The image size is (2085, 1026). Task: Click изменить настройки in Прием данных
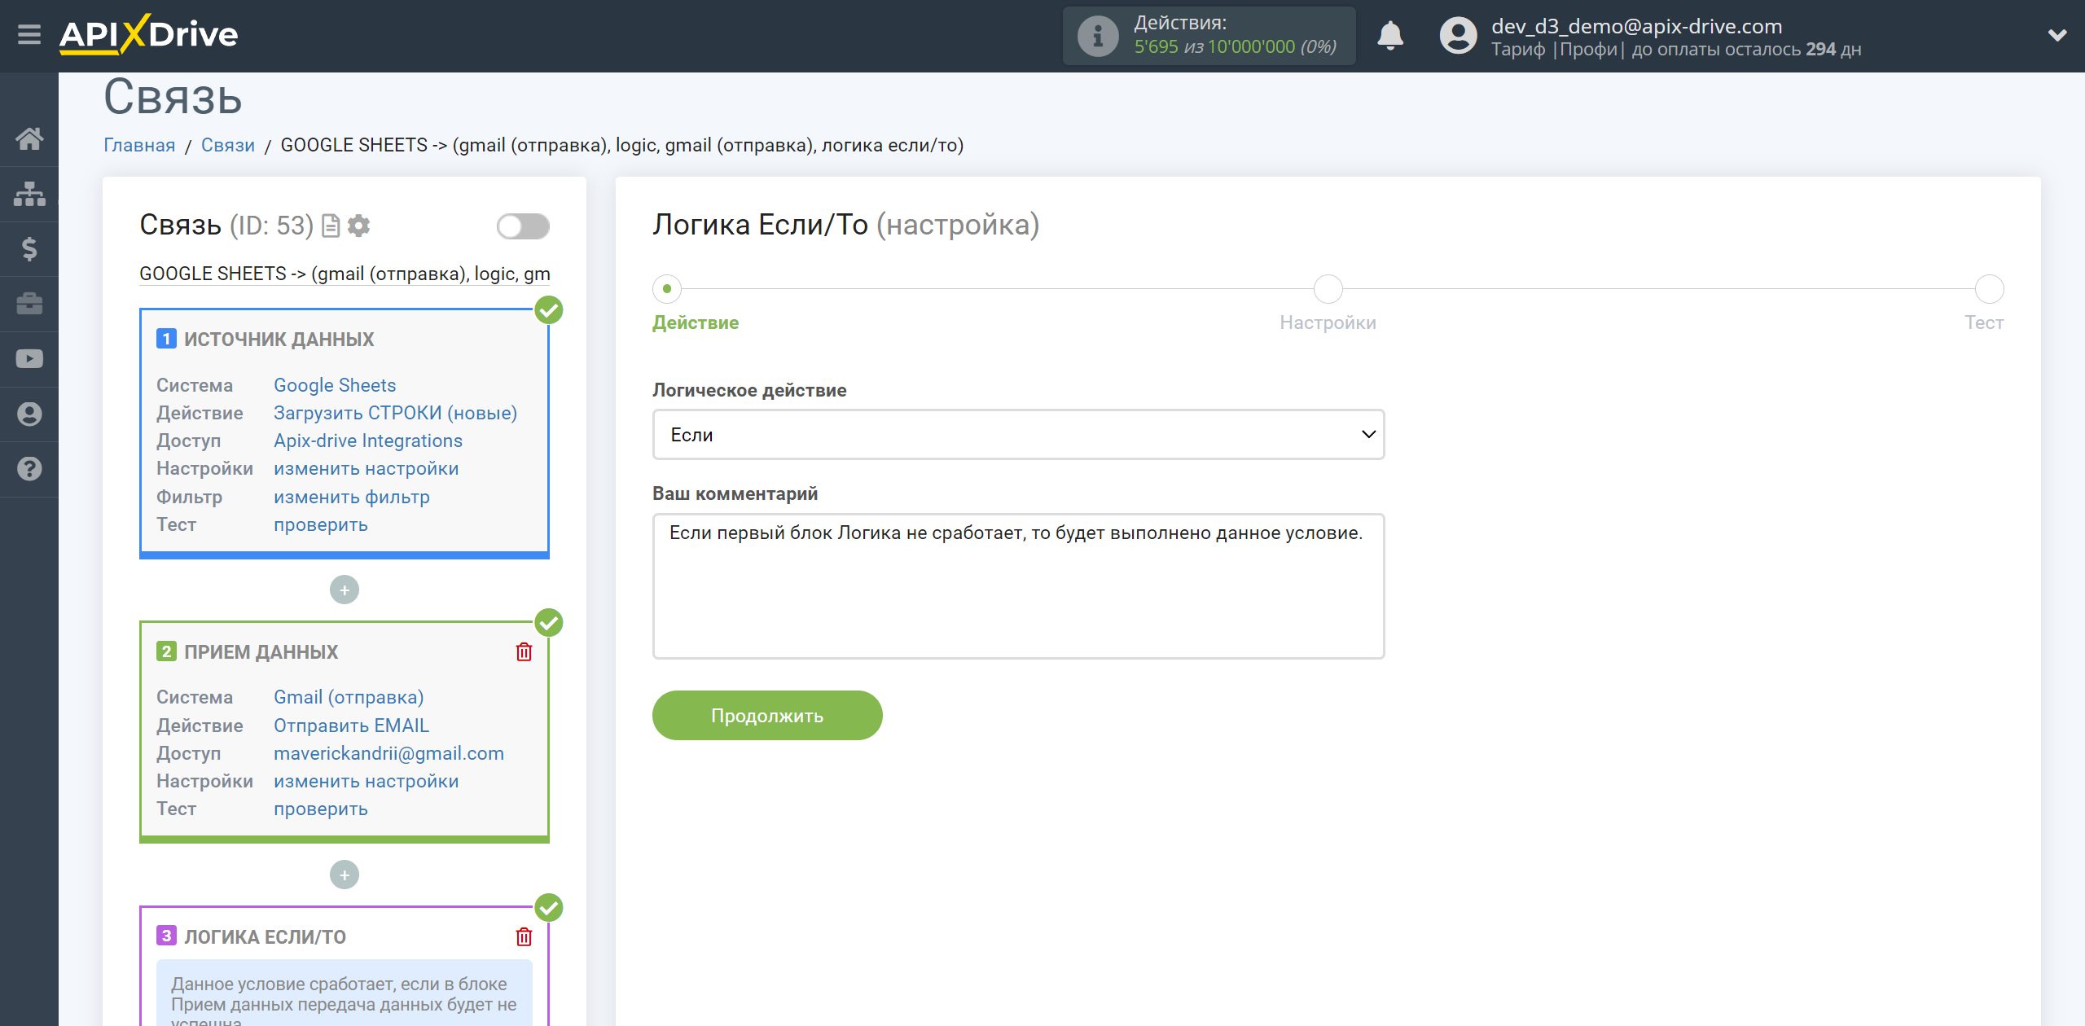tap(367, 781)
